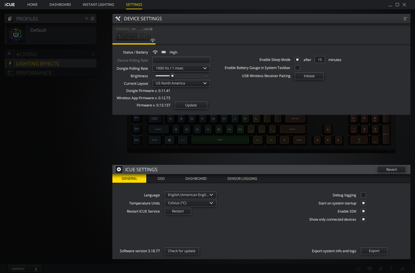Toggle Enable Sleep Mode checkbox
Screen dimensions: 415x273
297,59
